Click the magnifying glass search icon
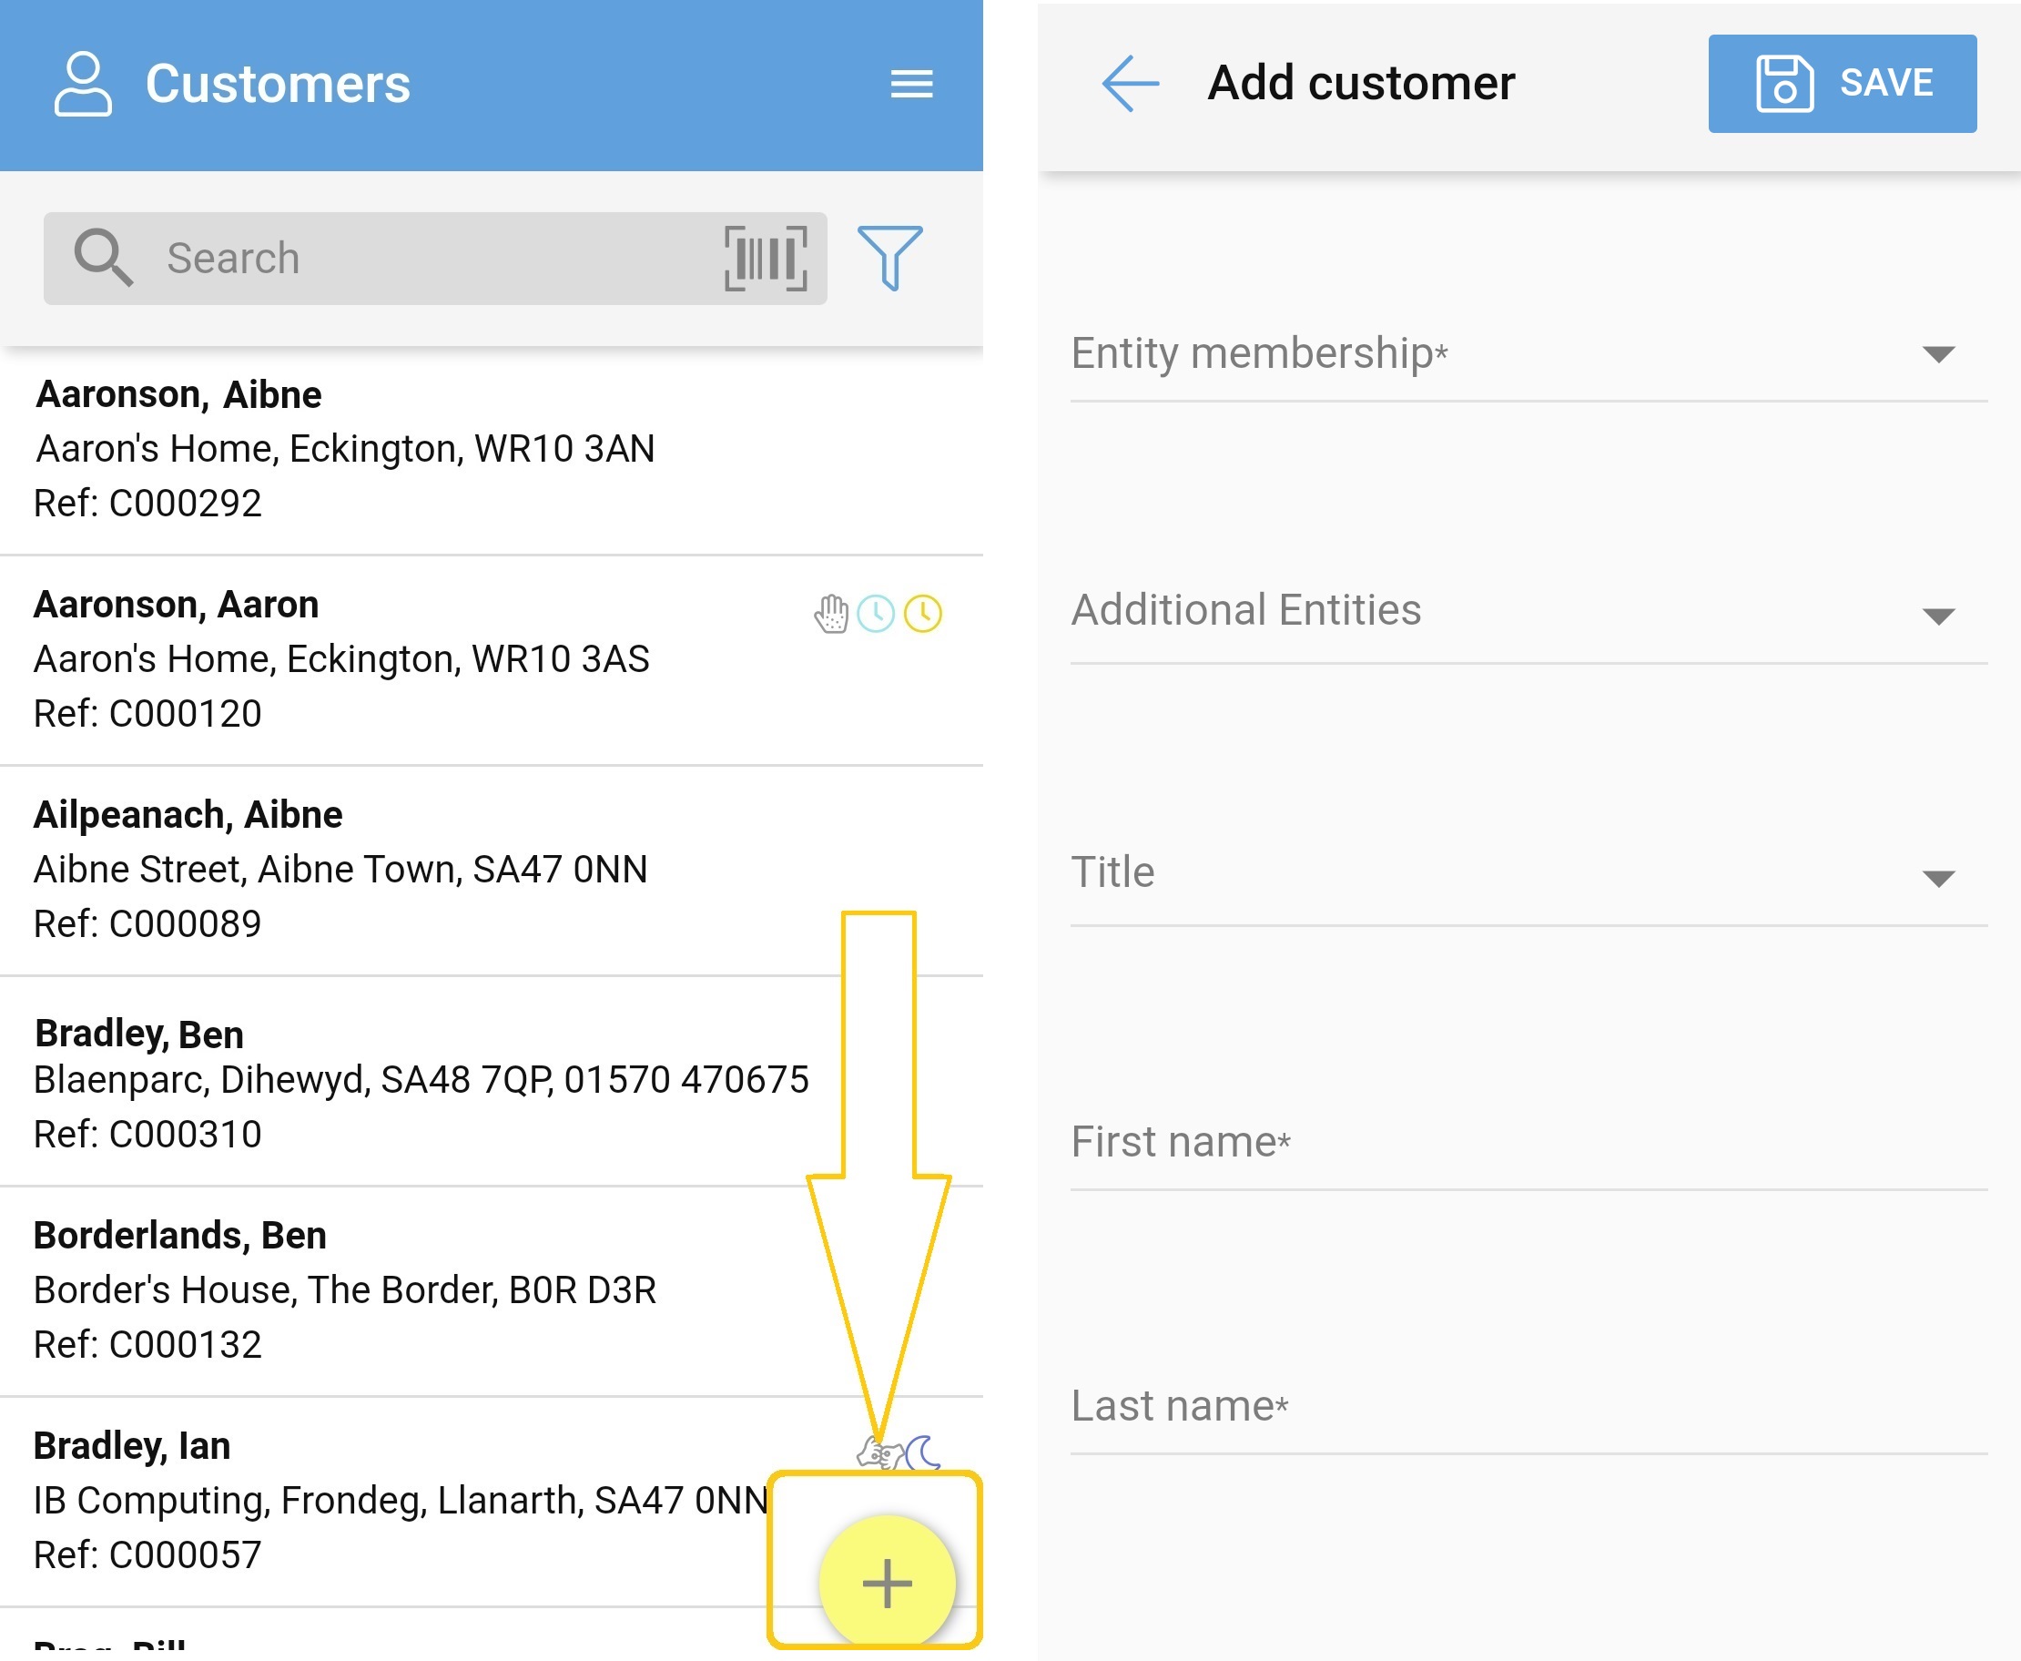The width and height of the screenshot is (2021, 1661). point(102,259)
